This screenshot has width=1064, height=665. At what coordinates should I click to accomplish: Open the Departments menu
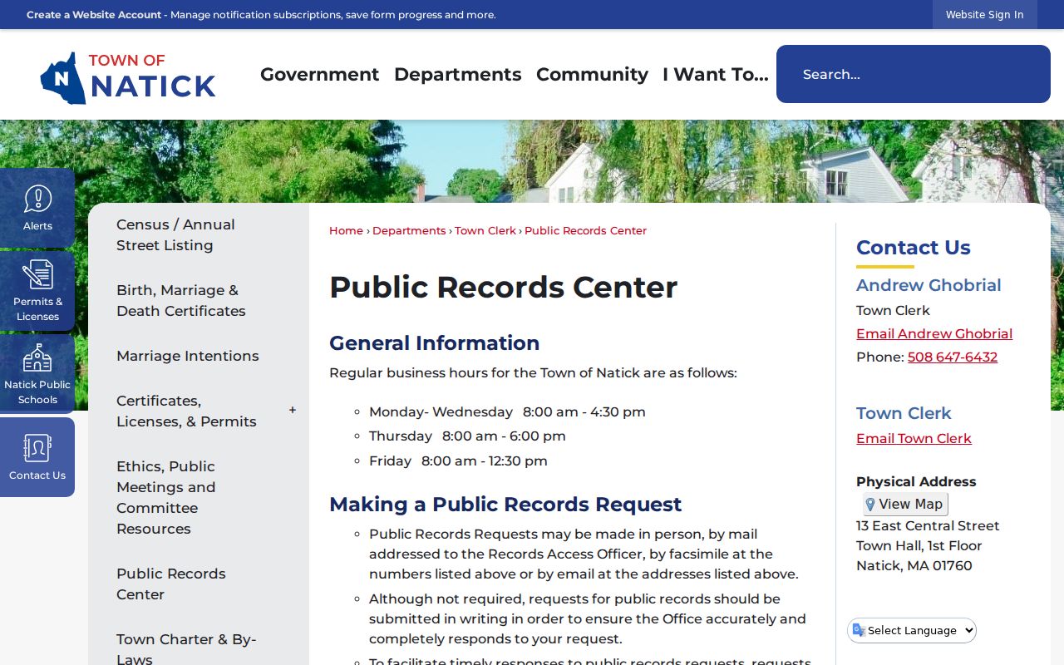point(457,74)
